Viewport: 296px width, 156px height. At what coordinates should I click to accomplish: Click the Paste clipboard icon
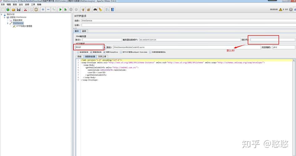tap(36, 9)
